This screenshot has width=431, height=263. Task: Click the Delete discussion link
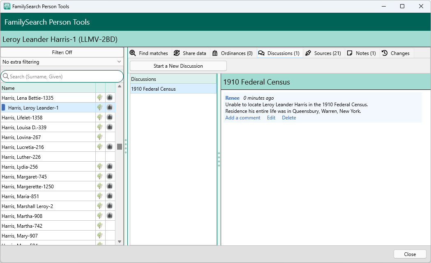(289, 118)
